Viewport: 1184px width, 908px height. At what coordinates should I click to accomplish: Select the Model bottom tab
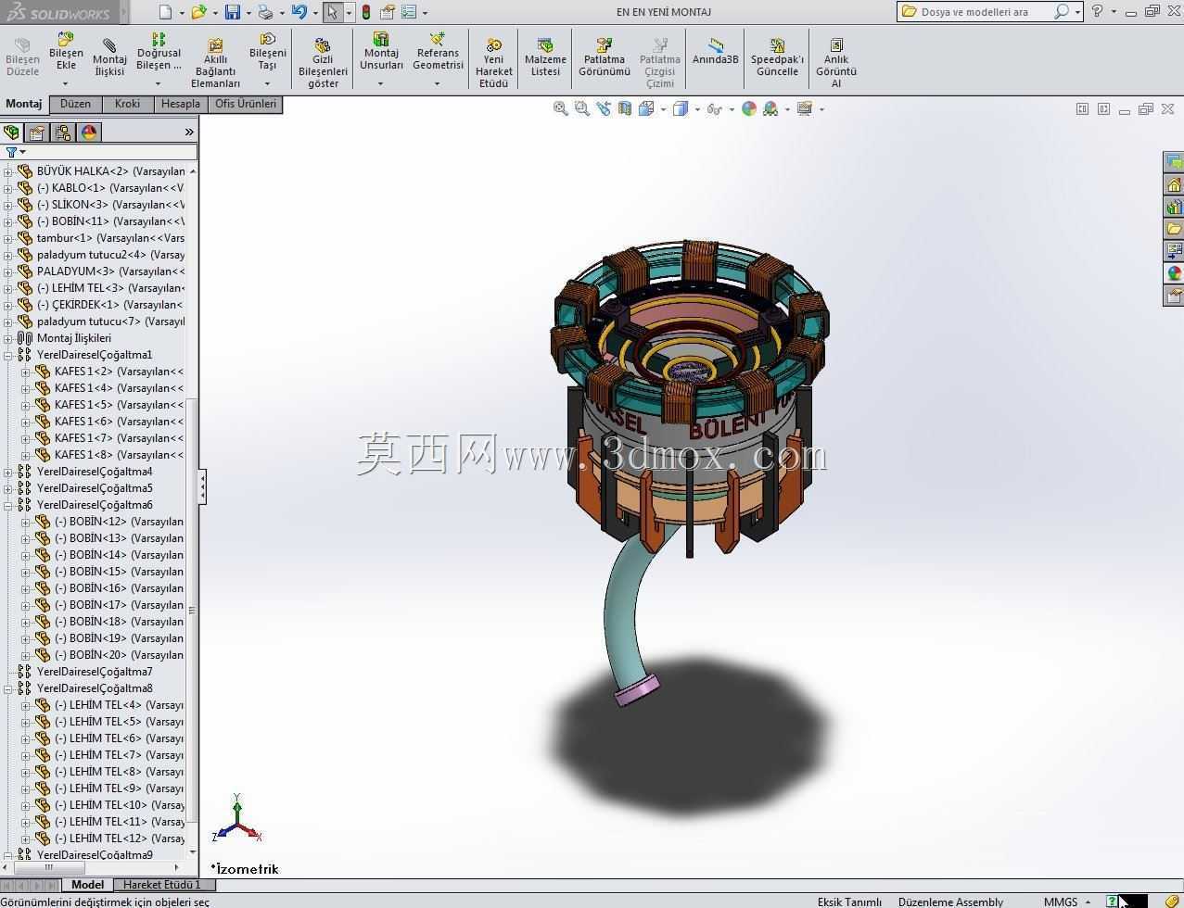coord(87,885)
